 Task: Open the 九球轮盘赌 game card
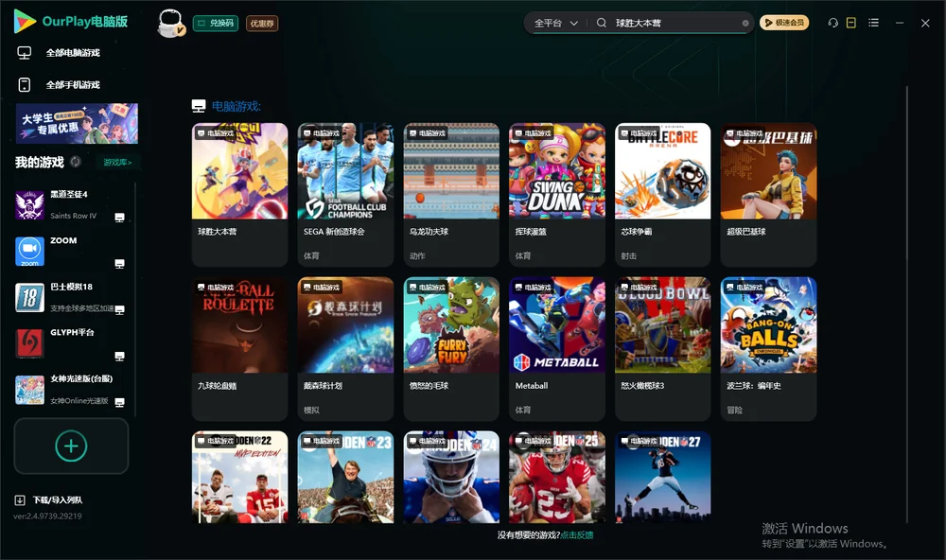pyautogui.click(x=240, y=349)
